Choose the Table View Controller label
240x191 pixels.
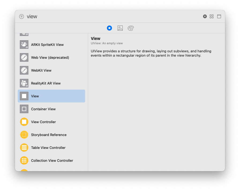point(48,148)
